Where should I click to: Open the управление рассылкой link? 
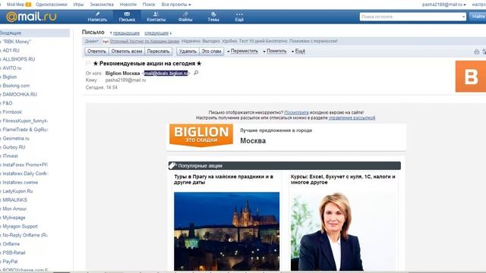coord(352,118)
